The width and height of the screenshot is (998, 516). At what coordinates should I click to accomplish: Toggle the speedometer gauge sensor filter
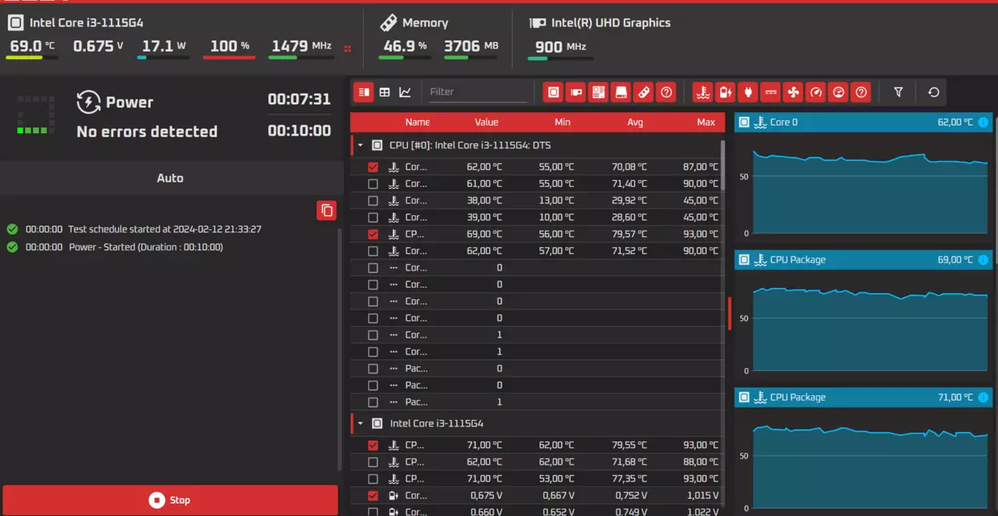point(816,92)
